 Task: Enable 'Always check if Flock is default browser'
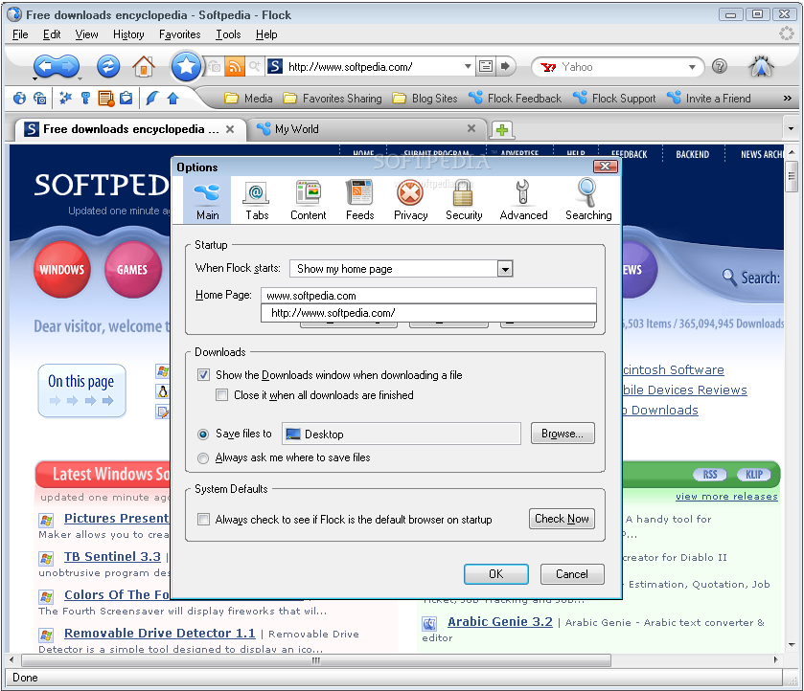(203, 520)
